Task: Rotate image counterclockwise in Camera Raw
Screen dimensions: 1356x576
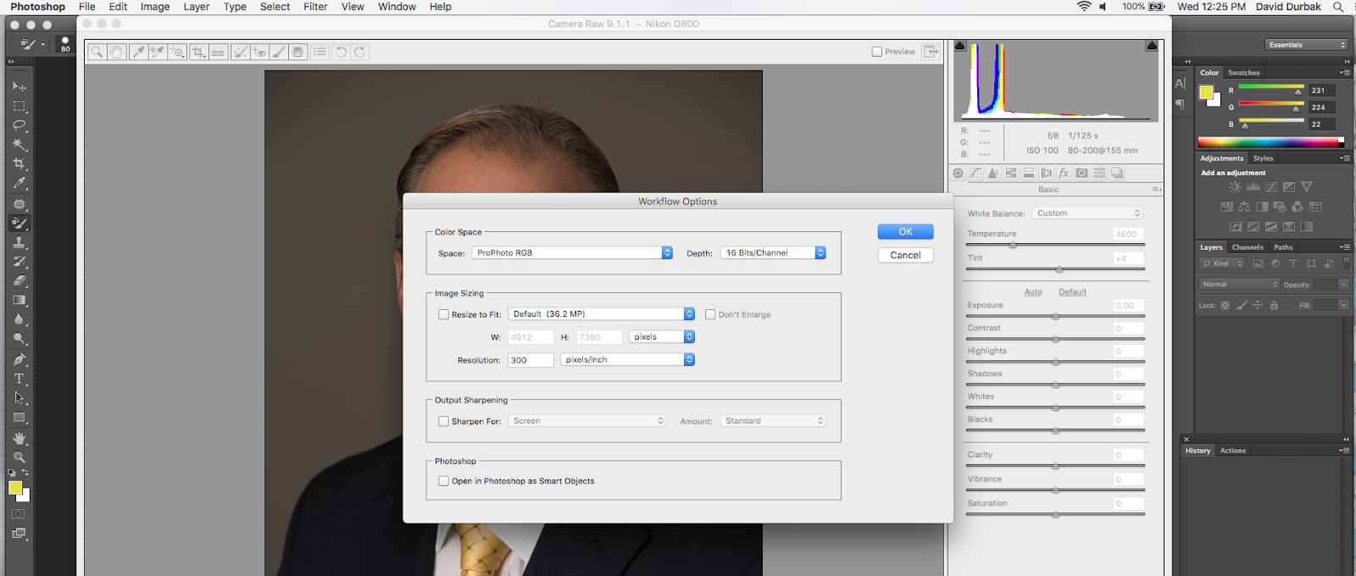Action: coord(341,52)
